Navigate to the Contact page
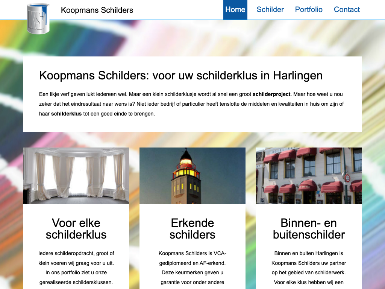 point(347,10)
